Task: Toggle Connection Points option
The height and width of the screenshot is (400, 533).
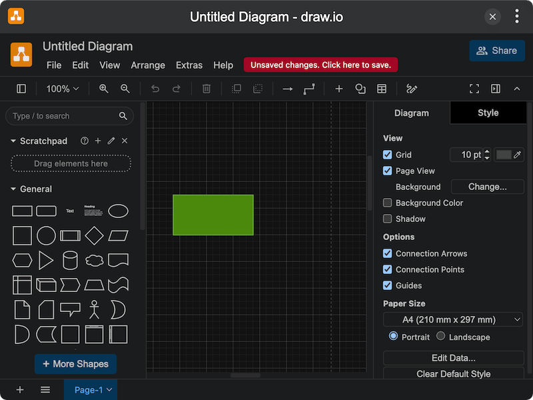Action: (387, 269)
